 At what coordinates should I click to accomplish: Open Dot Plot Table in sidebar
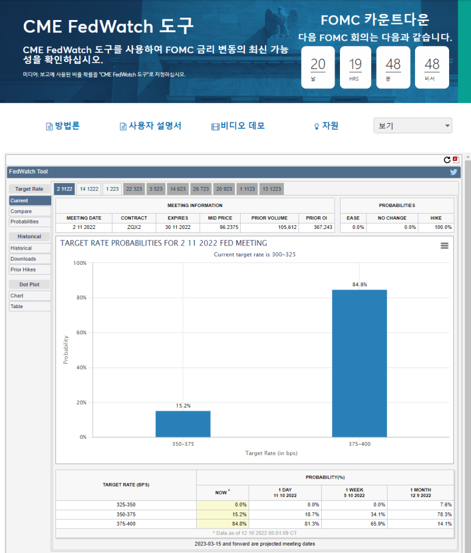30,306
